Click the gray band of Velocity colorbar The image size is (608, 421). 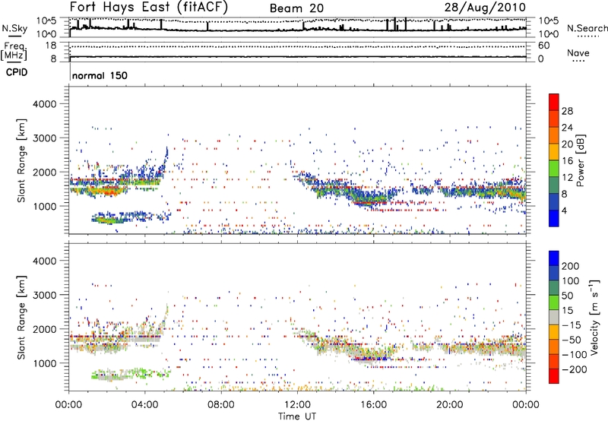(554, 318)
